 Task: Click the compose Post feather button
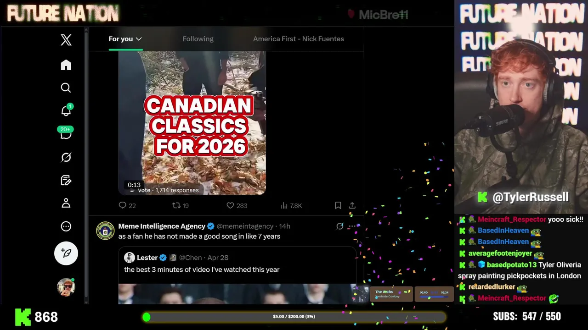coord(66,253)
